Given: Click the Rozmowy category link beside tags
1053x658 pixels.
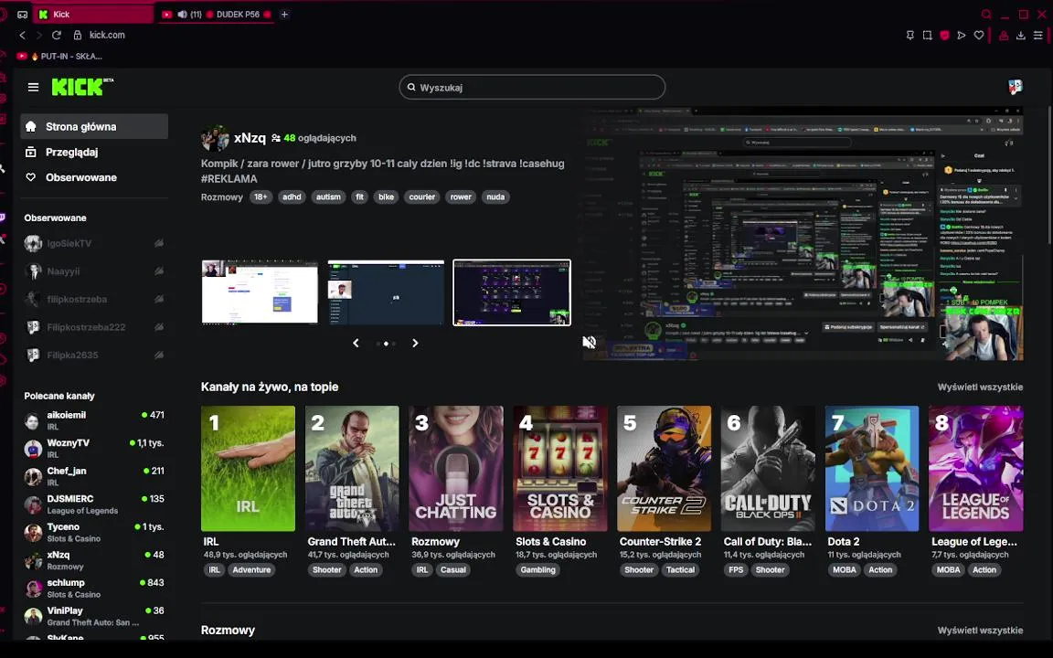Looking at the screenshot, I should click(221, 196).
